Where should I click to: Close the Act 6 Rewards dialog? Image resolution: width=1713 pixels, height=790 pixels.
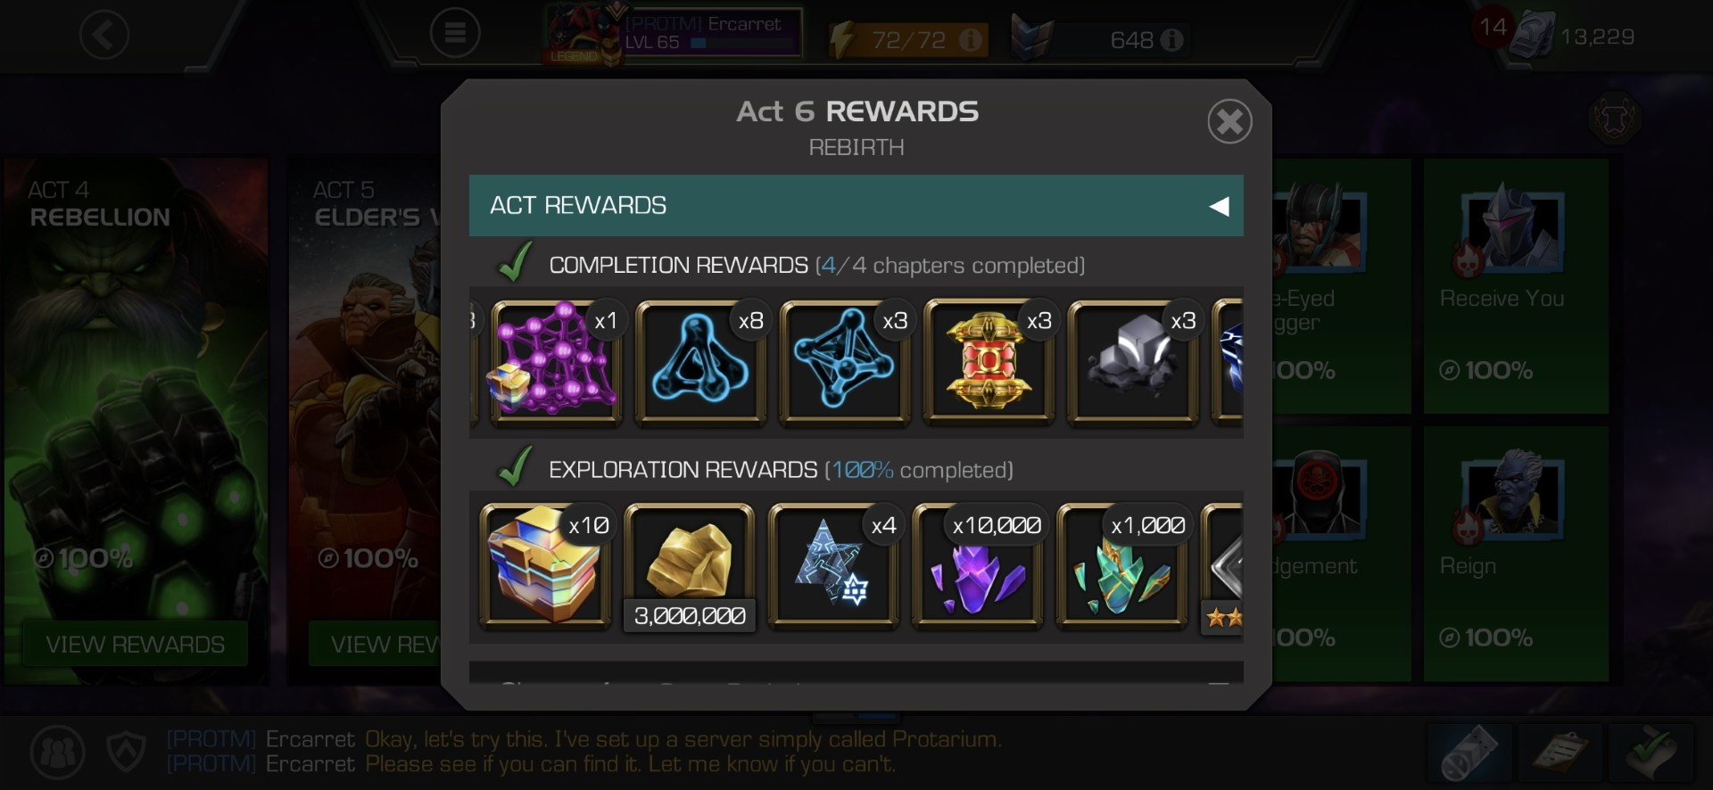(1229, 121)
